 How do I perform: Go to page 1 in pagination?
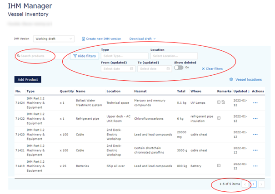(254, 184)
